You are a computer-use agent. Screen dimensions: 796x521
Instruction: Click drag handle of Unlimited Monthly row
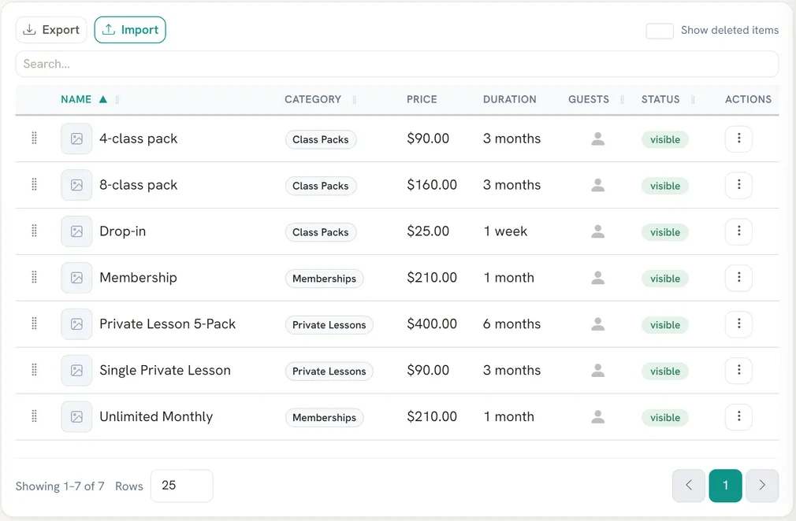tap(34, 416)
